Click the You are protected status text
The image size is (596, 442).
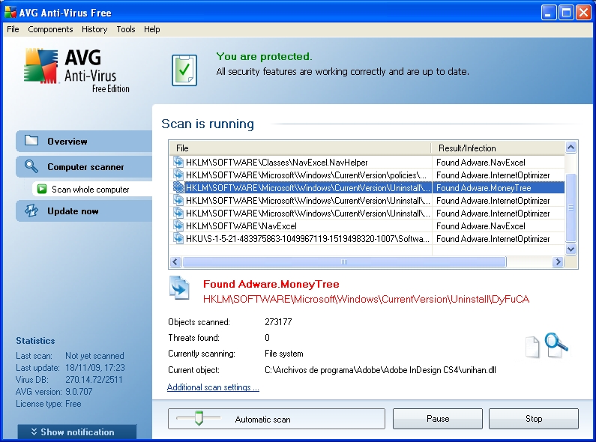pyautogui.click(x=264, y=57)
